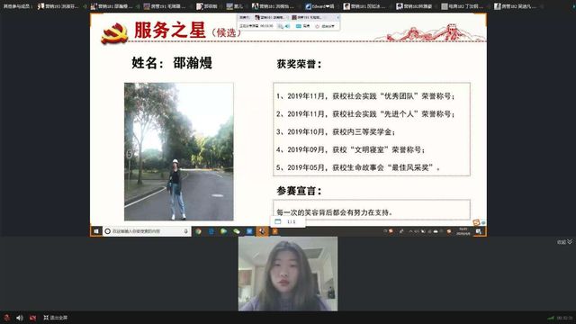The height and width of the screenshot is (324, 576).
Task: Open the Windows Start button in the shared screen
Action: click(96, 231)
